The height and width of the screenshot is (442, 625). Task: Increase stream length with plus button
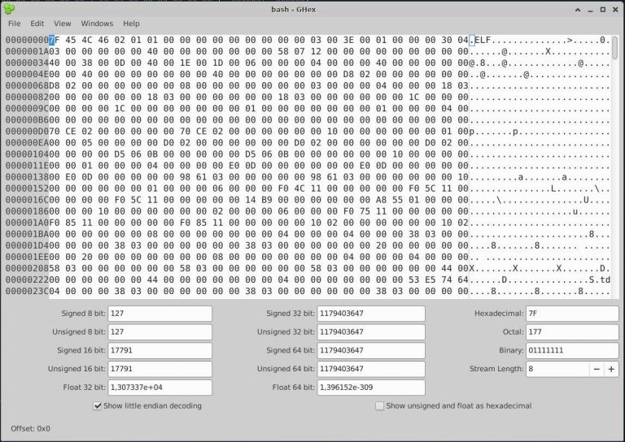(611, 369)
